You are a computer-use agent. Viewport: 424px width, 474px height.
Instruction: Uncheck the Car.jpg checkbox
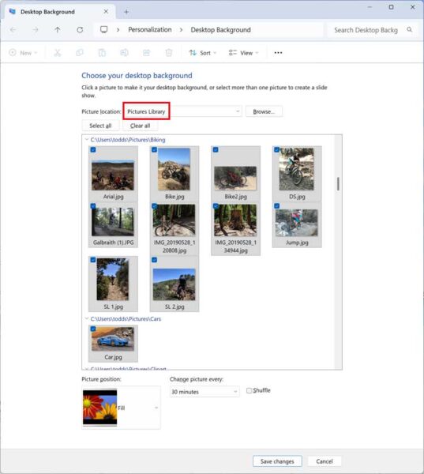[93, 329]
